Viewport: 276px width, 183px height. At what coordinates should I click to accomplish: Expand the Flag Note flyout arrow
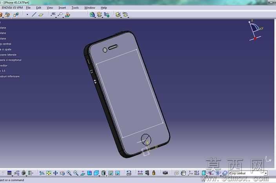63,17
